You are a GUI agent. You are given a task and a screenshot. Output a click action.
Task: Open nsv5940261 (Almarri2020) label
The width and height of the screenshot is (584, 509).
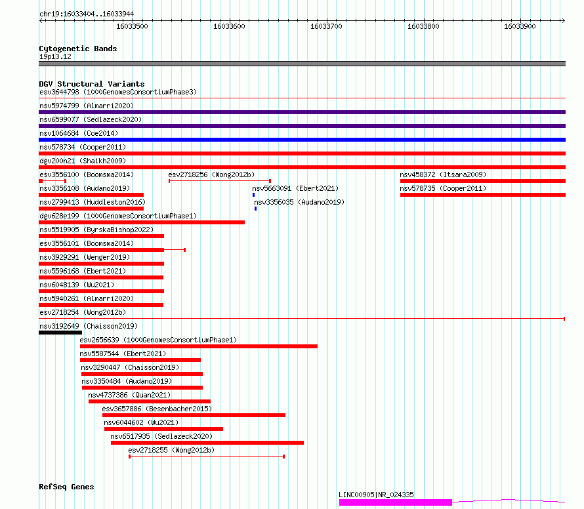[87, 298]
